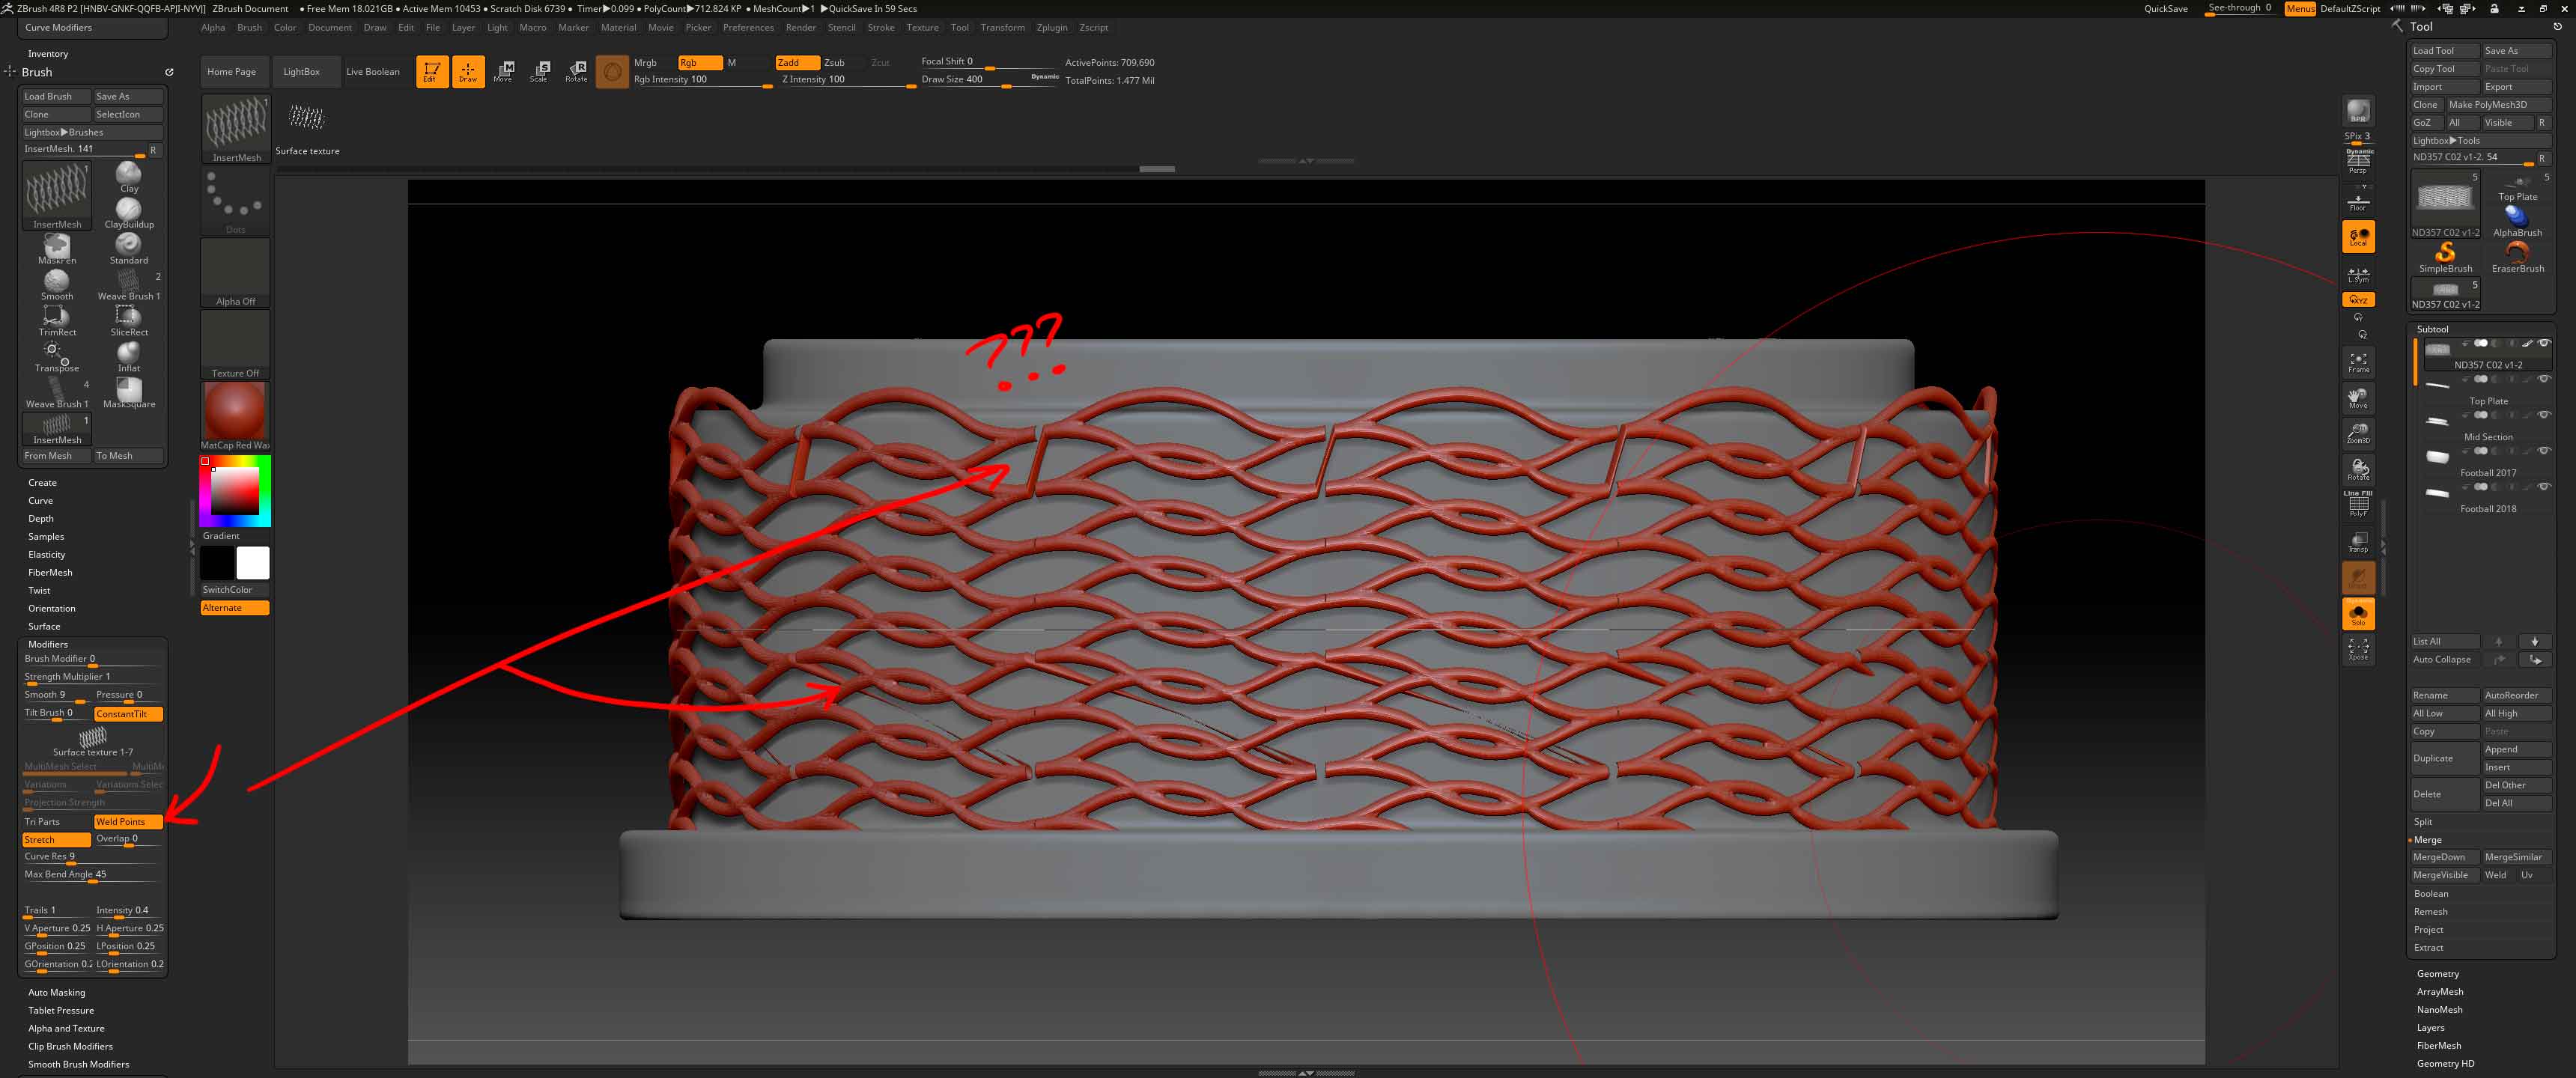Pick a color in the color picker
2576x1078 pixels.
coord(235,491)
